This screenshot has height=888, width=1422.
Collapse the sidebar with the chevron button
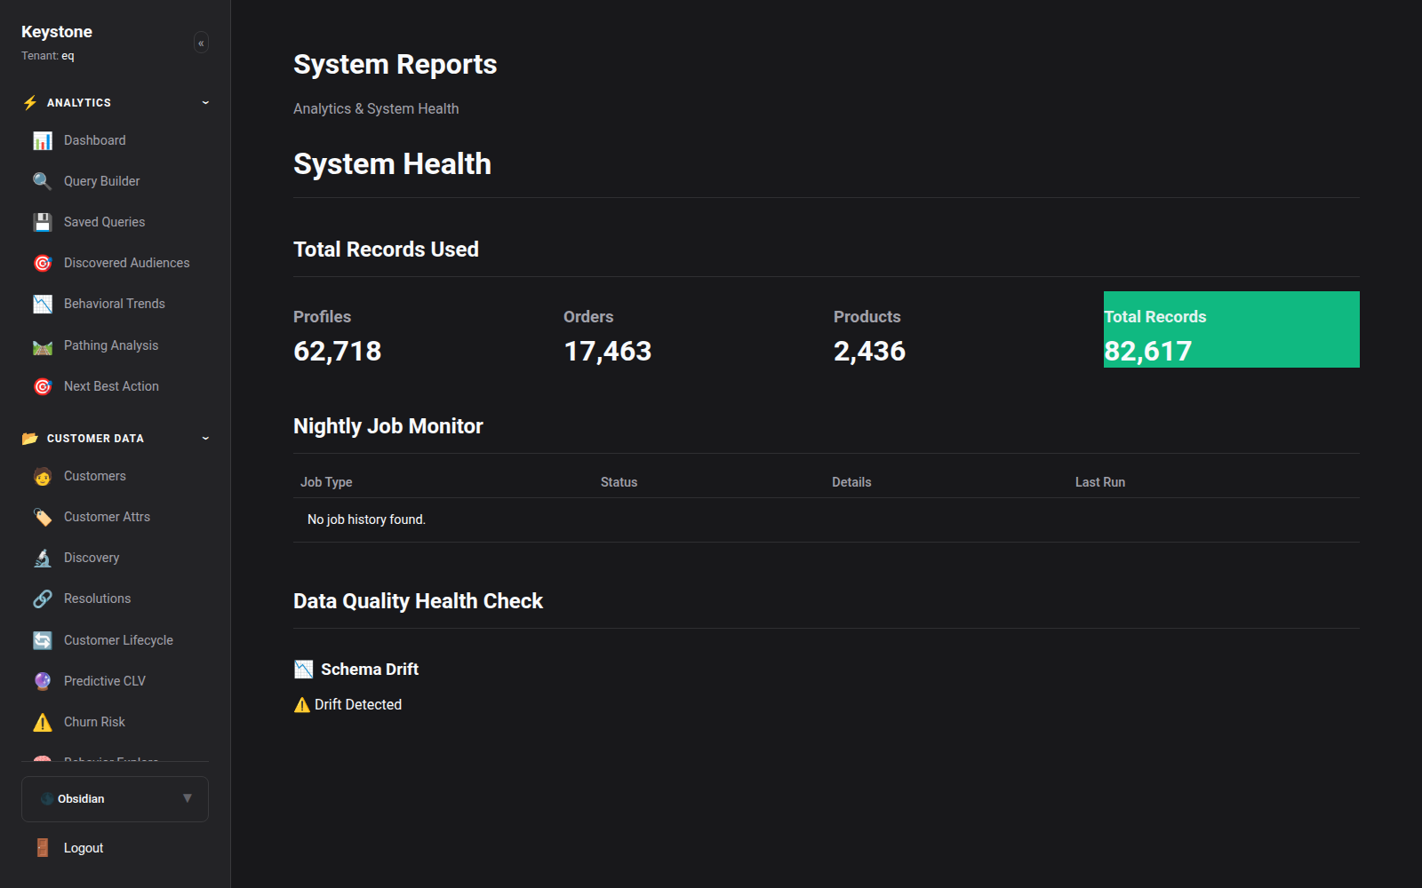tap(202, 43)
